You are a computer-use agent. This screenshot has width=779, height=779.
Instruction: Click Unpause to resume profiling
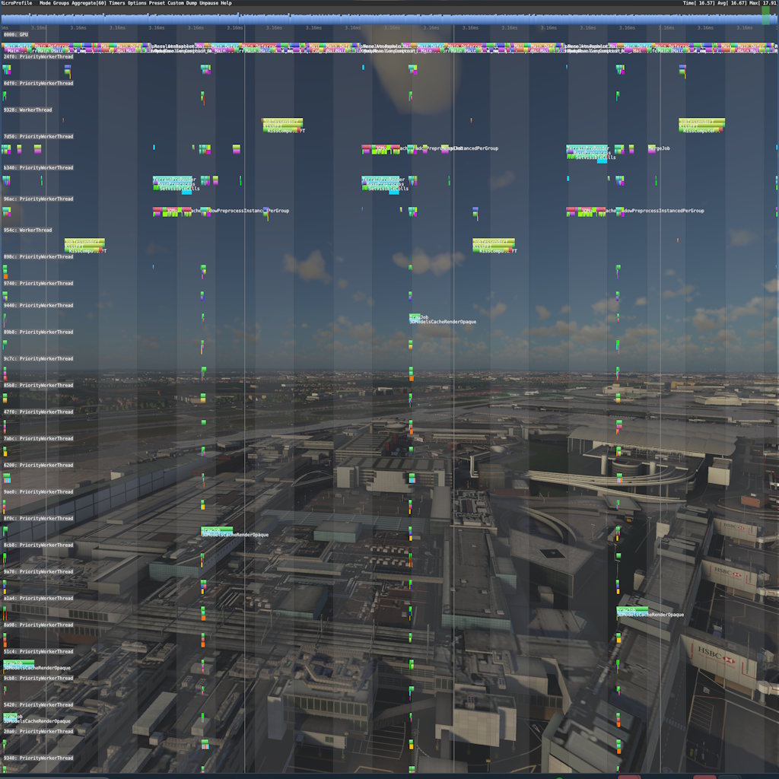click(x=208, y=3)
